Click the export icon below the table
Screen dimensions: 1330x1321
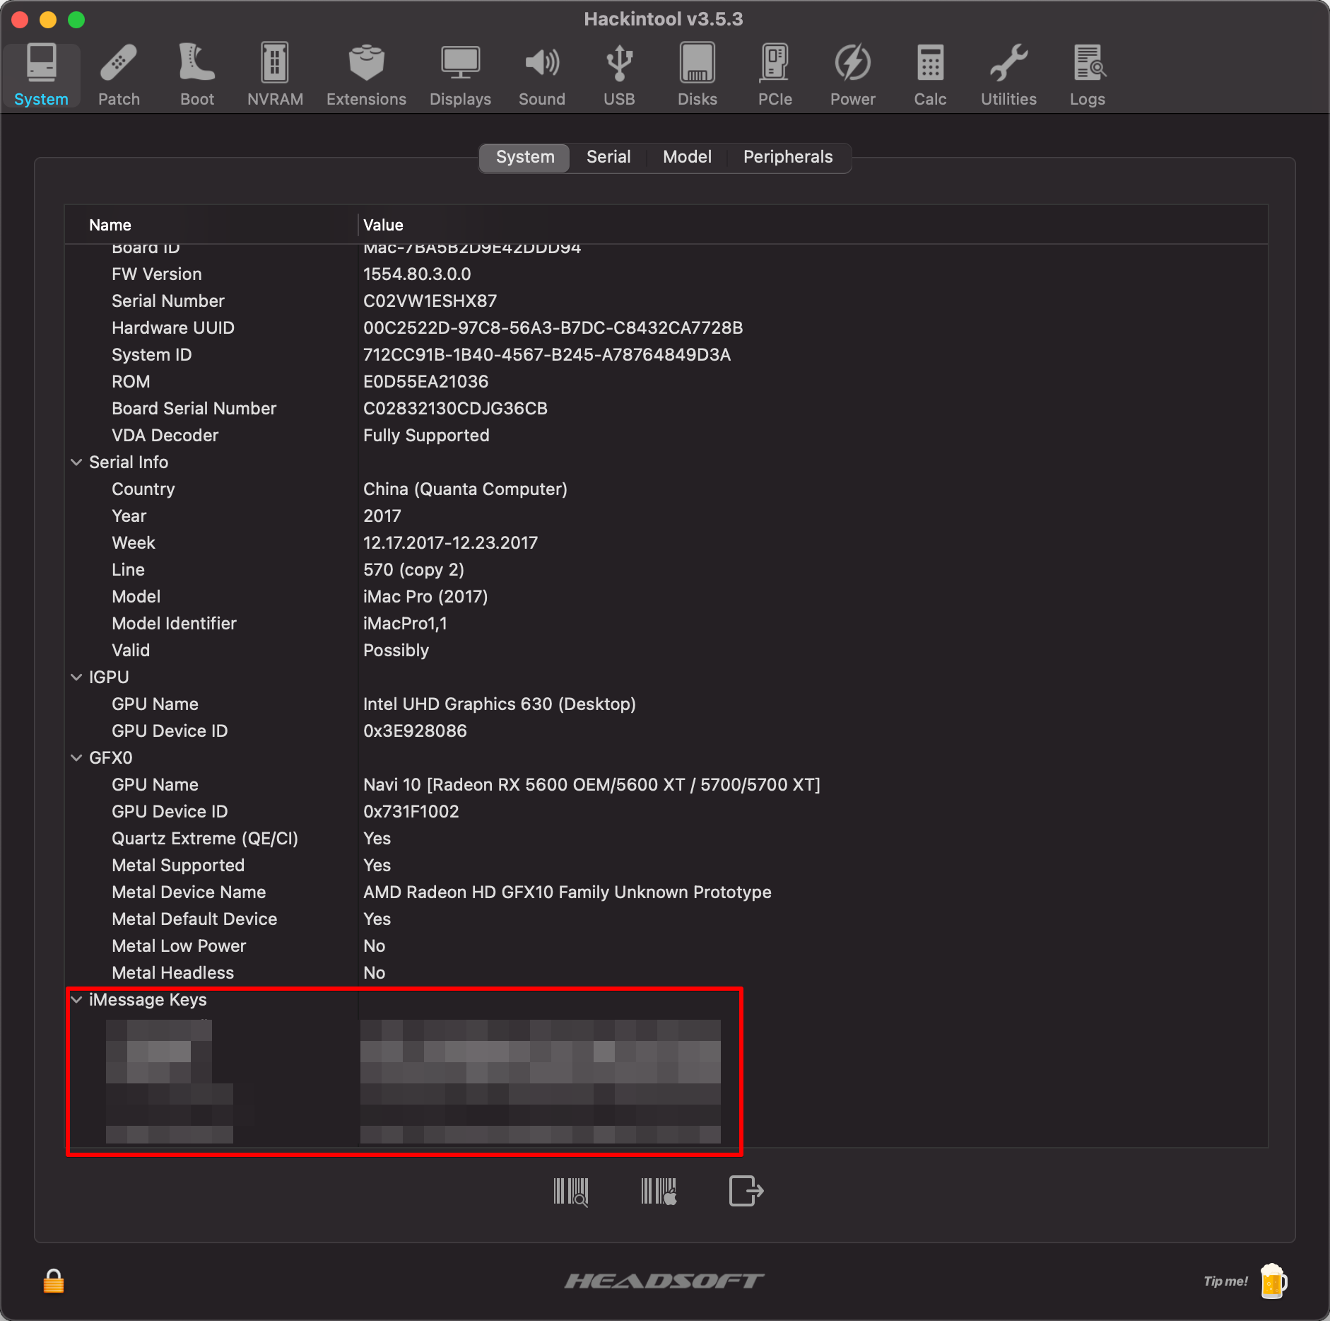click(746, 1191)
